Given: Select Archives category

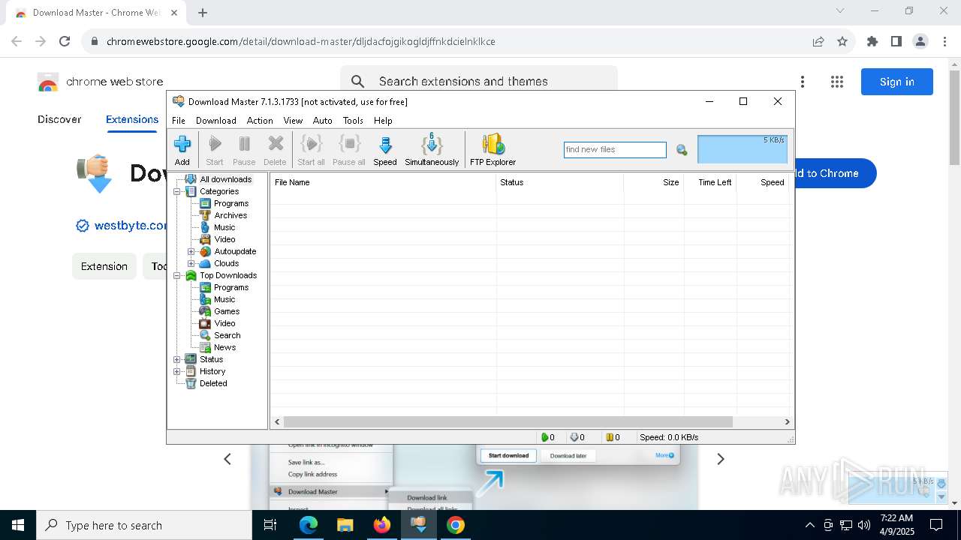Looking at the screenshot, I should 230,215.
